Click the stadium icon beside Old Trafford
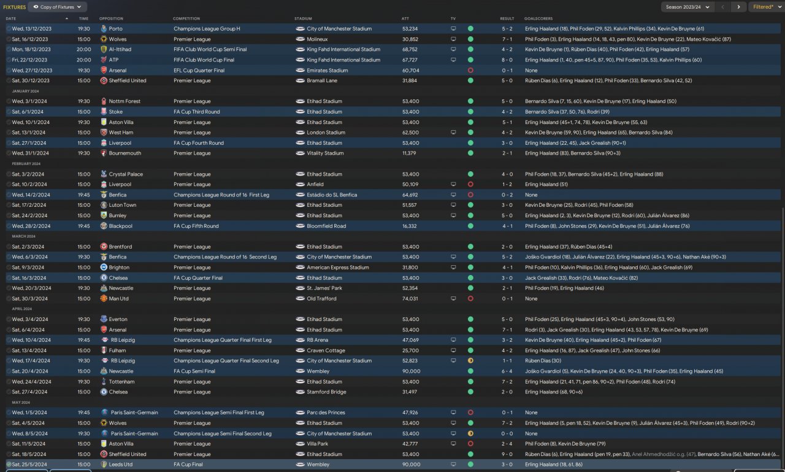Image resolution: width=785 pixels, height=472 pixels. click(300, 299)
